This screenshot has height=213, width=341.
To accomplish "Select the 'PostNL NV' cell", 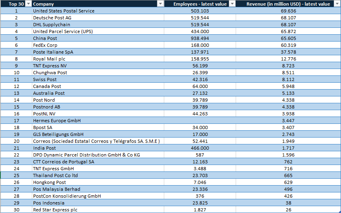I will coord(98,113).
